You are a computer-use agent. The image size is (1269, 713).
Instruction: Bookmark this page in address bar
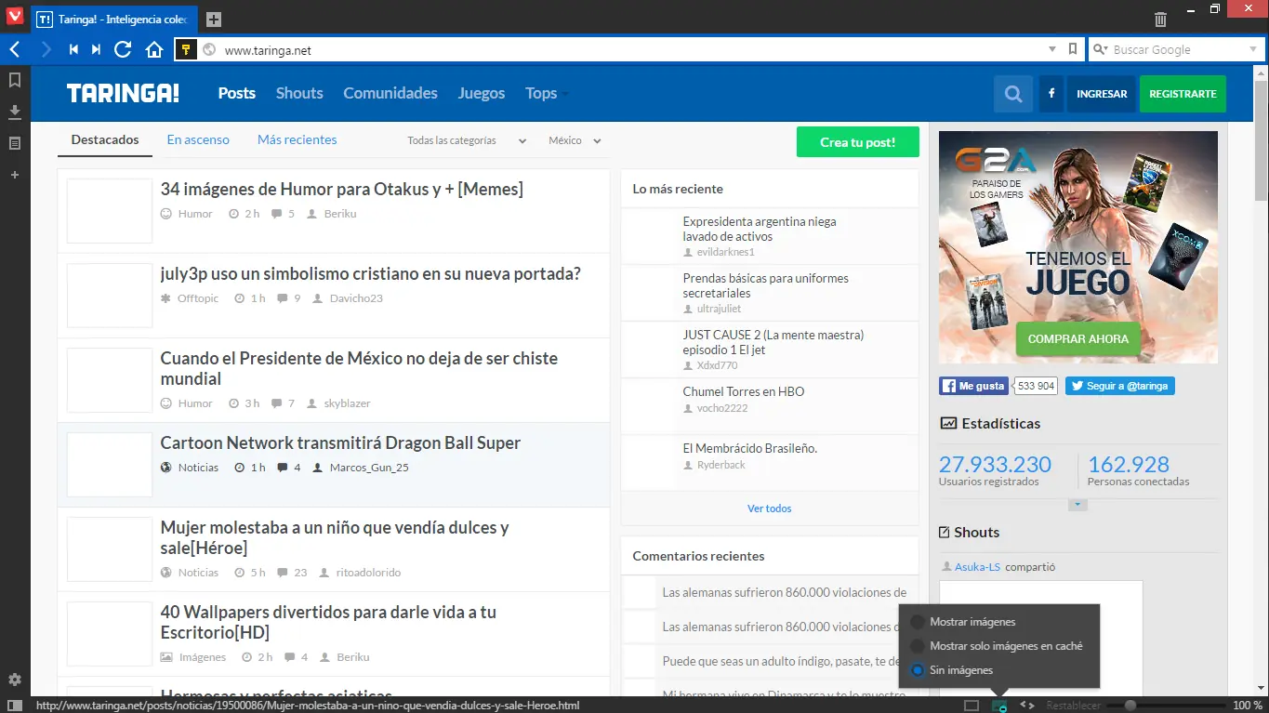coord(1073,49)
